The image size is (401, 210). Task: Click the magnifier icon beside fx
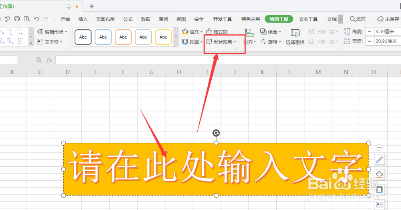point(39,60)
